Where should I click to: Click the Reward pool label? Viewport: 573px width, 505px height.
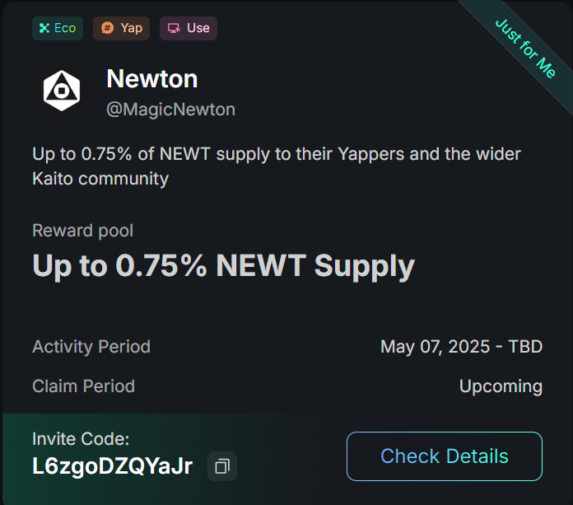click(82, 231)
